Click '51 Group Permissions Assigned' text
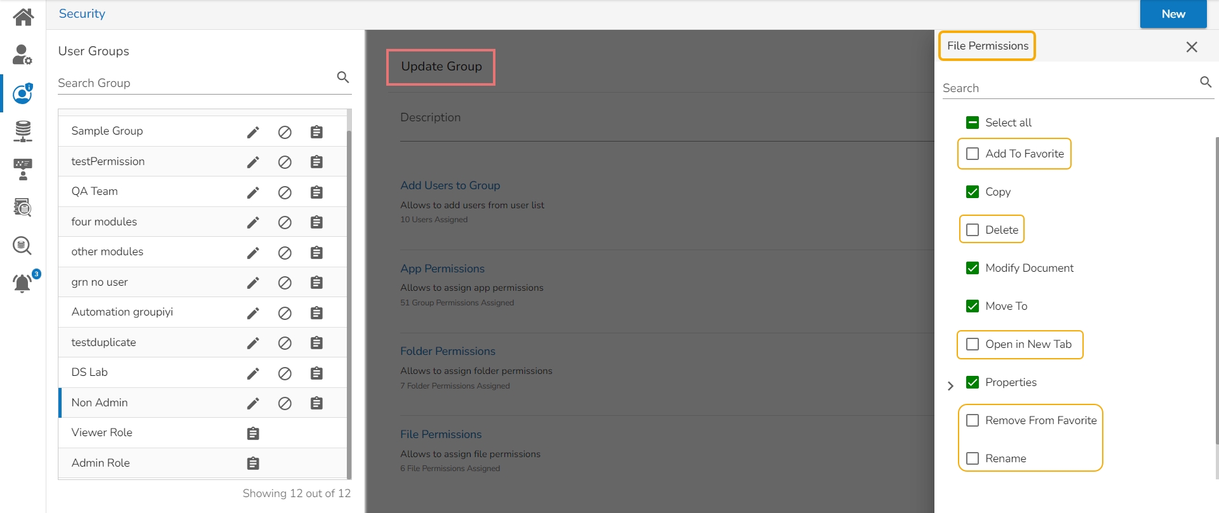This screenshot has width=1219, height=513. click(457, 303)
